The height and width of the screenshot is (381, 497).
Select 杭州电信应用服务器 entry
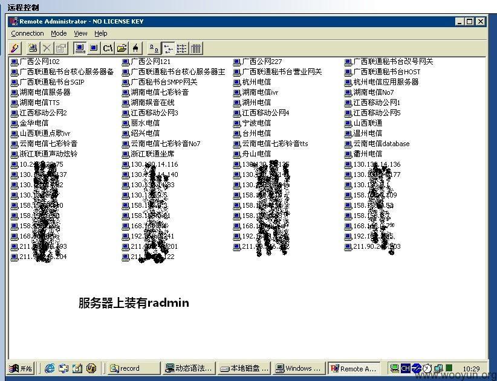pos(382,82)
